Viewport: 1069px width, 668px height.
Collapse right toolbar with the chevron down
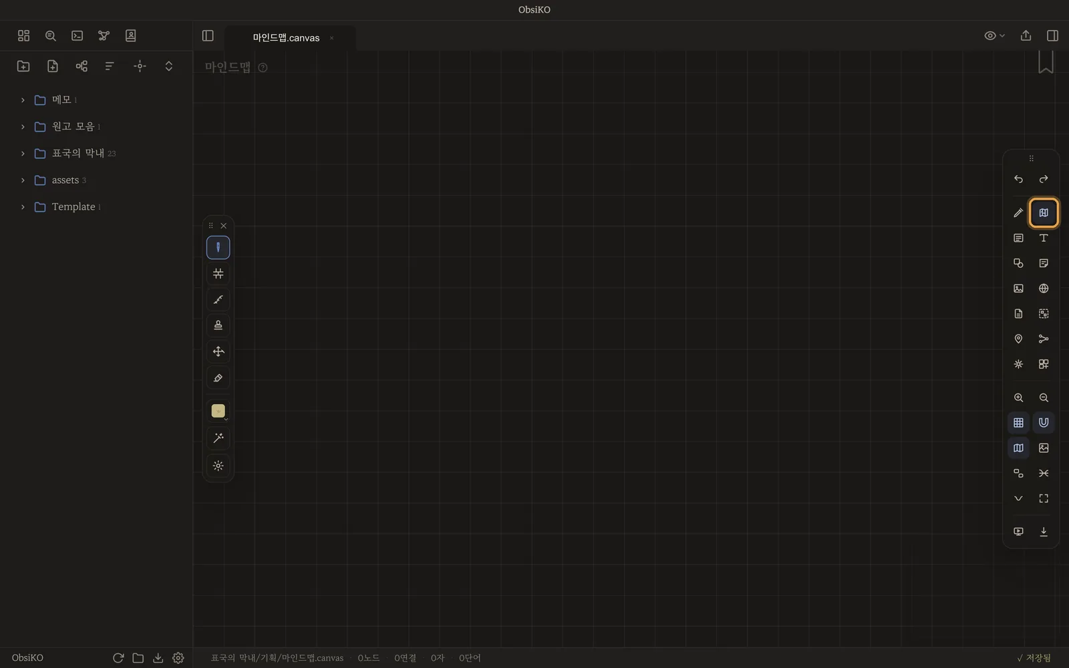click(1018, 498)
